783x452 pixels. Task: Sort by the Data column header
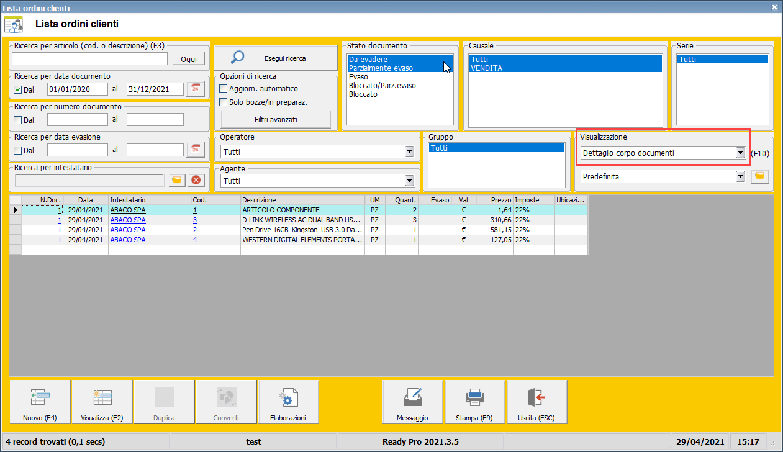click(x=86, y=201)
